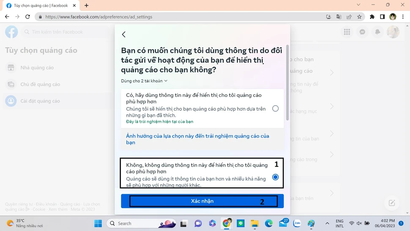Open Chrome tab search chevron
This screenshot has height=231, width=410.
pos(358,5)
